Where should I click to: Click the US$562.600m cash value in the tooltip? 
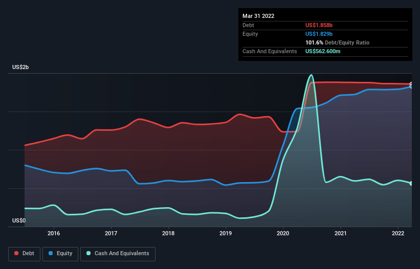(323, 51)
